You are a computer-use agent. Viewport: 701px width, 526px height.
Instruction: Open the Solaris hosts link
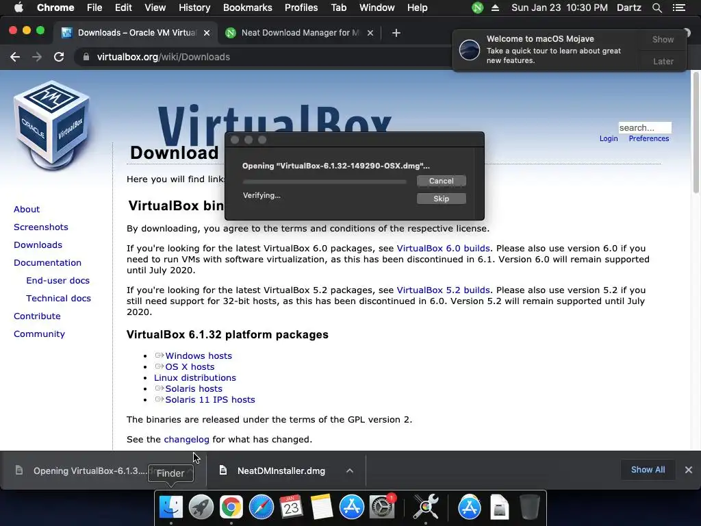(x=194, y=389)
